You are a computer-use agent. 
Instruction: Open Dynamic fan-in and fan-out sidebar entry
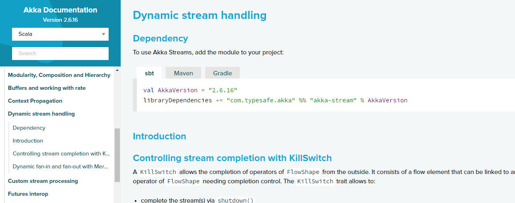tap(61, 166)
